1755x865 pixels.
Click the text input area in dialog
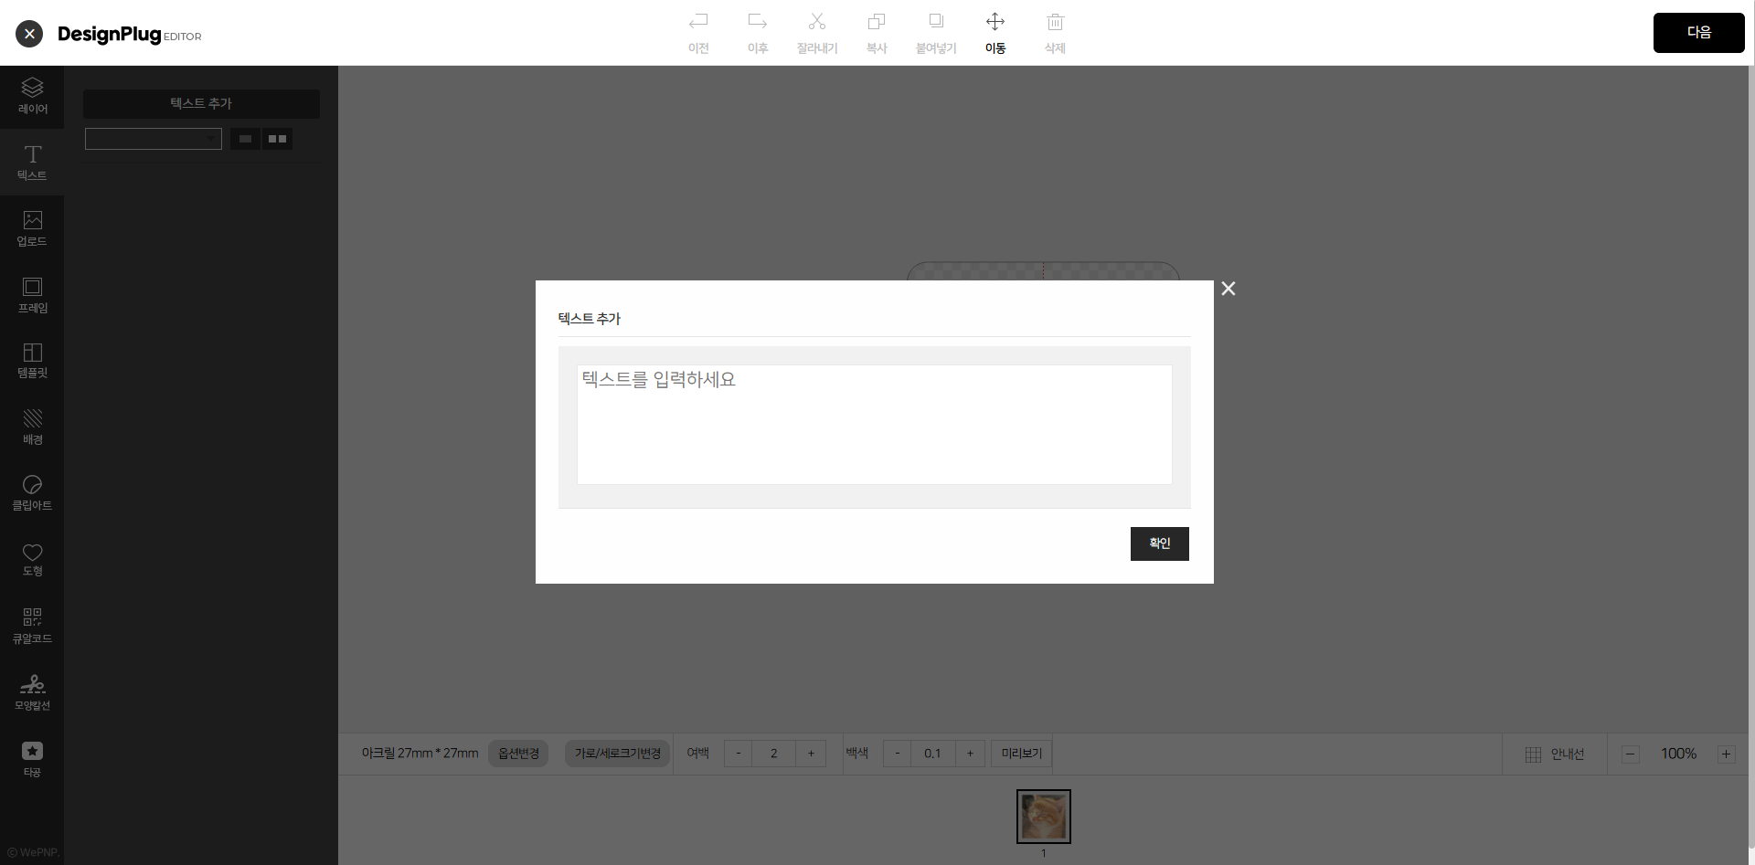874,425
